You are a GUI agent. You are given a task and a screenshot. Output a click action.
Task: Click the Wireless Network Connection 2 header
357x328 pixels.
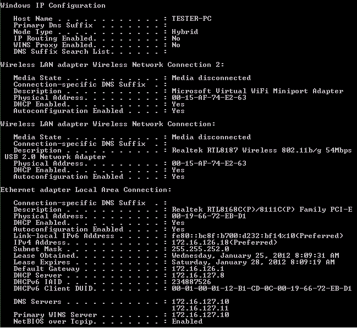click(x=112, y=65)
